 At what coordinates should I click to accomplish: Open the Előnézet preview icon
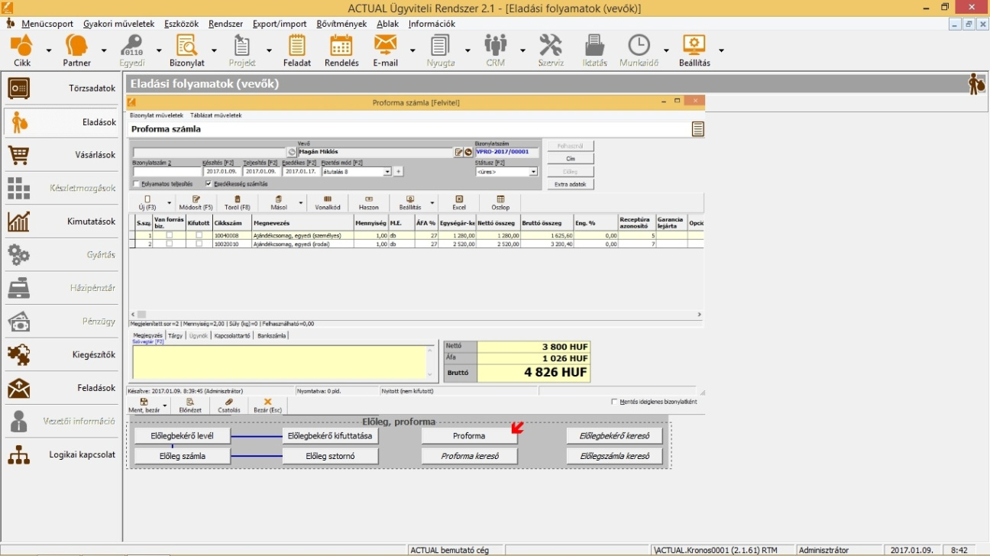click(189, 405)
